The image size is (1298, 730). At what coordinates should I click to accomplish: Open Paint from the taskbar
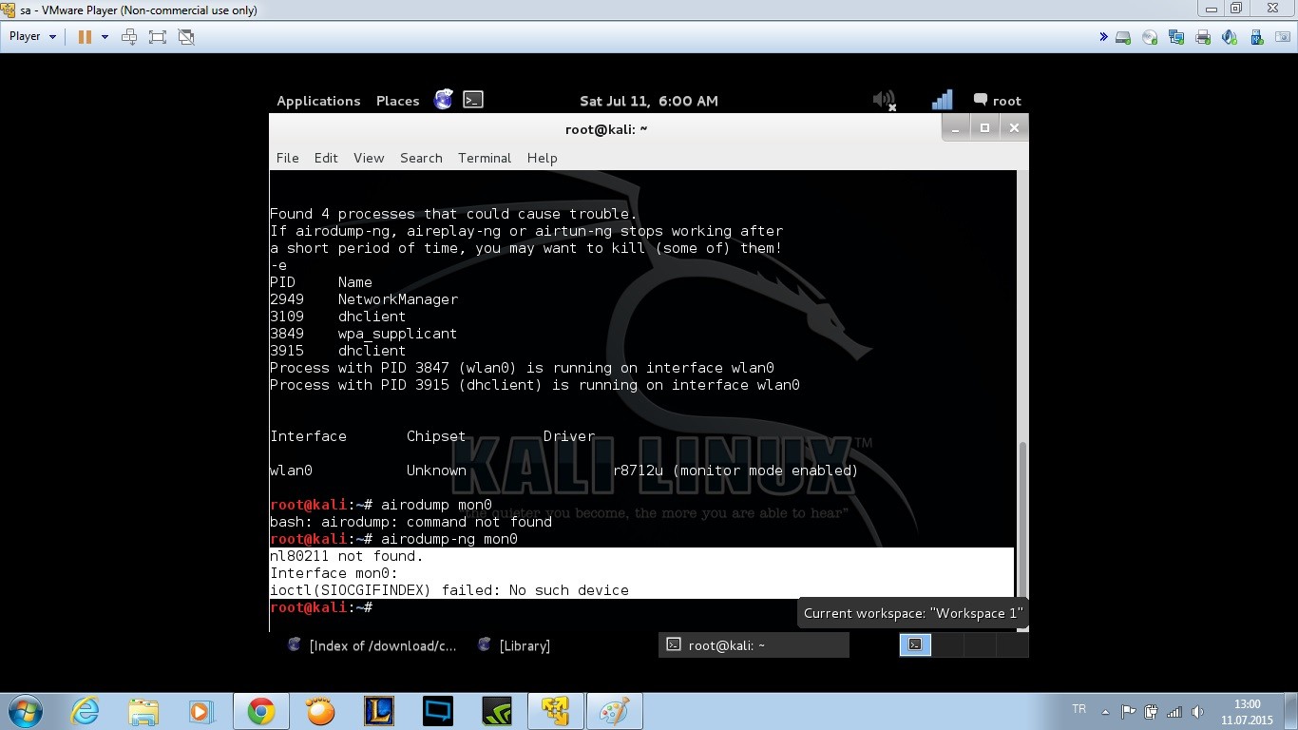point(615,711)
